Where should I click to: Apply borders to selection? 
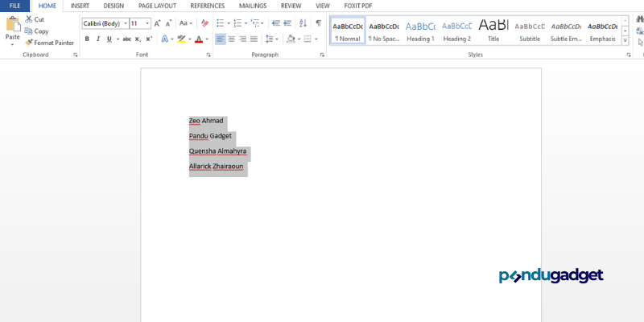(308, 39)
